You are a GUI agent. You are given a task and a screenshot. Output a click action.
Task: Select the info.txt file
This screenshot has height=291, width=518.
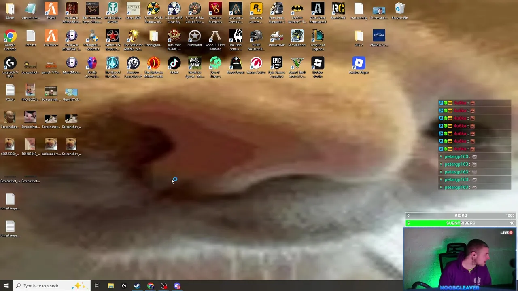coord(31,38)
